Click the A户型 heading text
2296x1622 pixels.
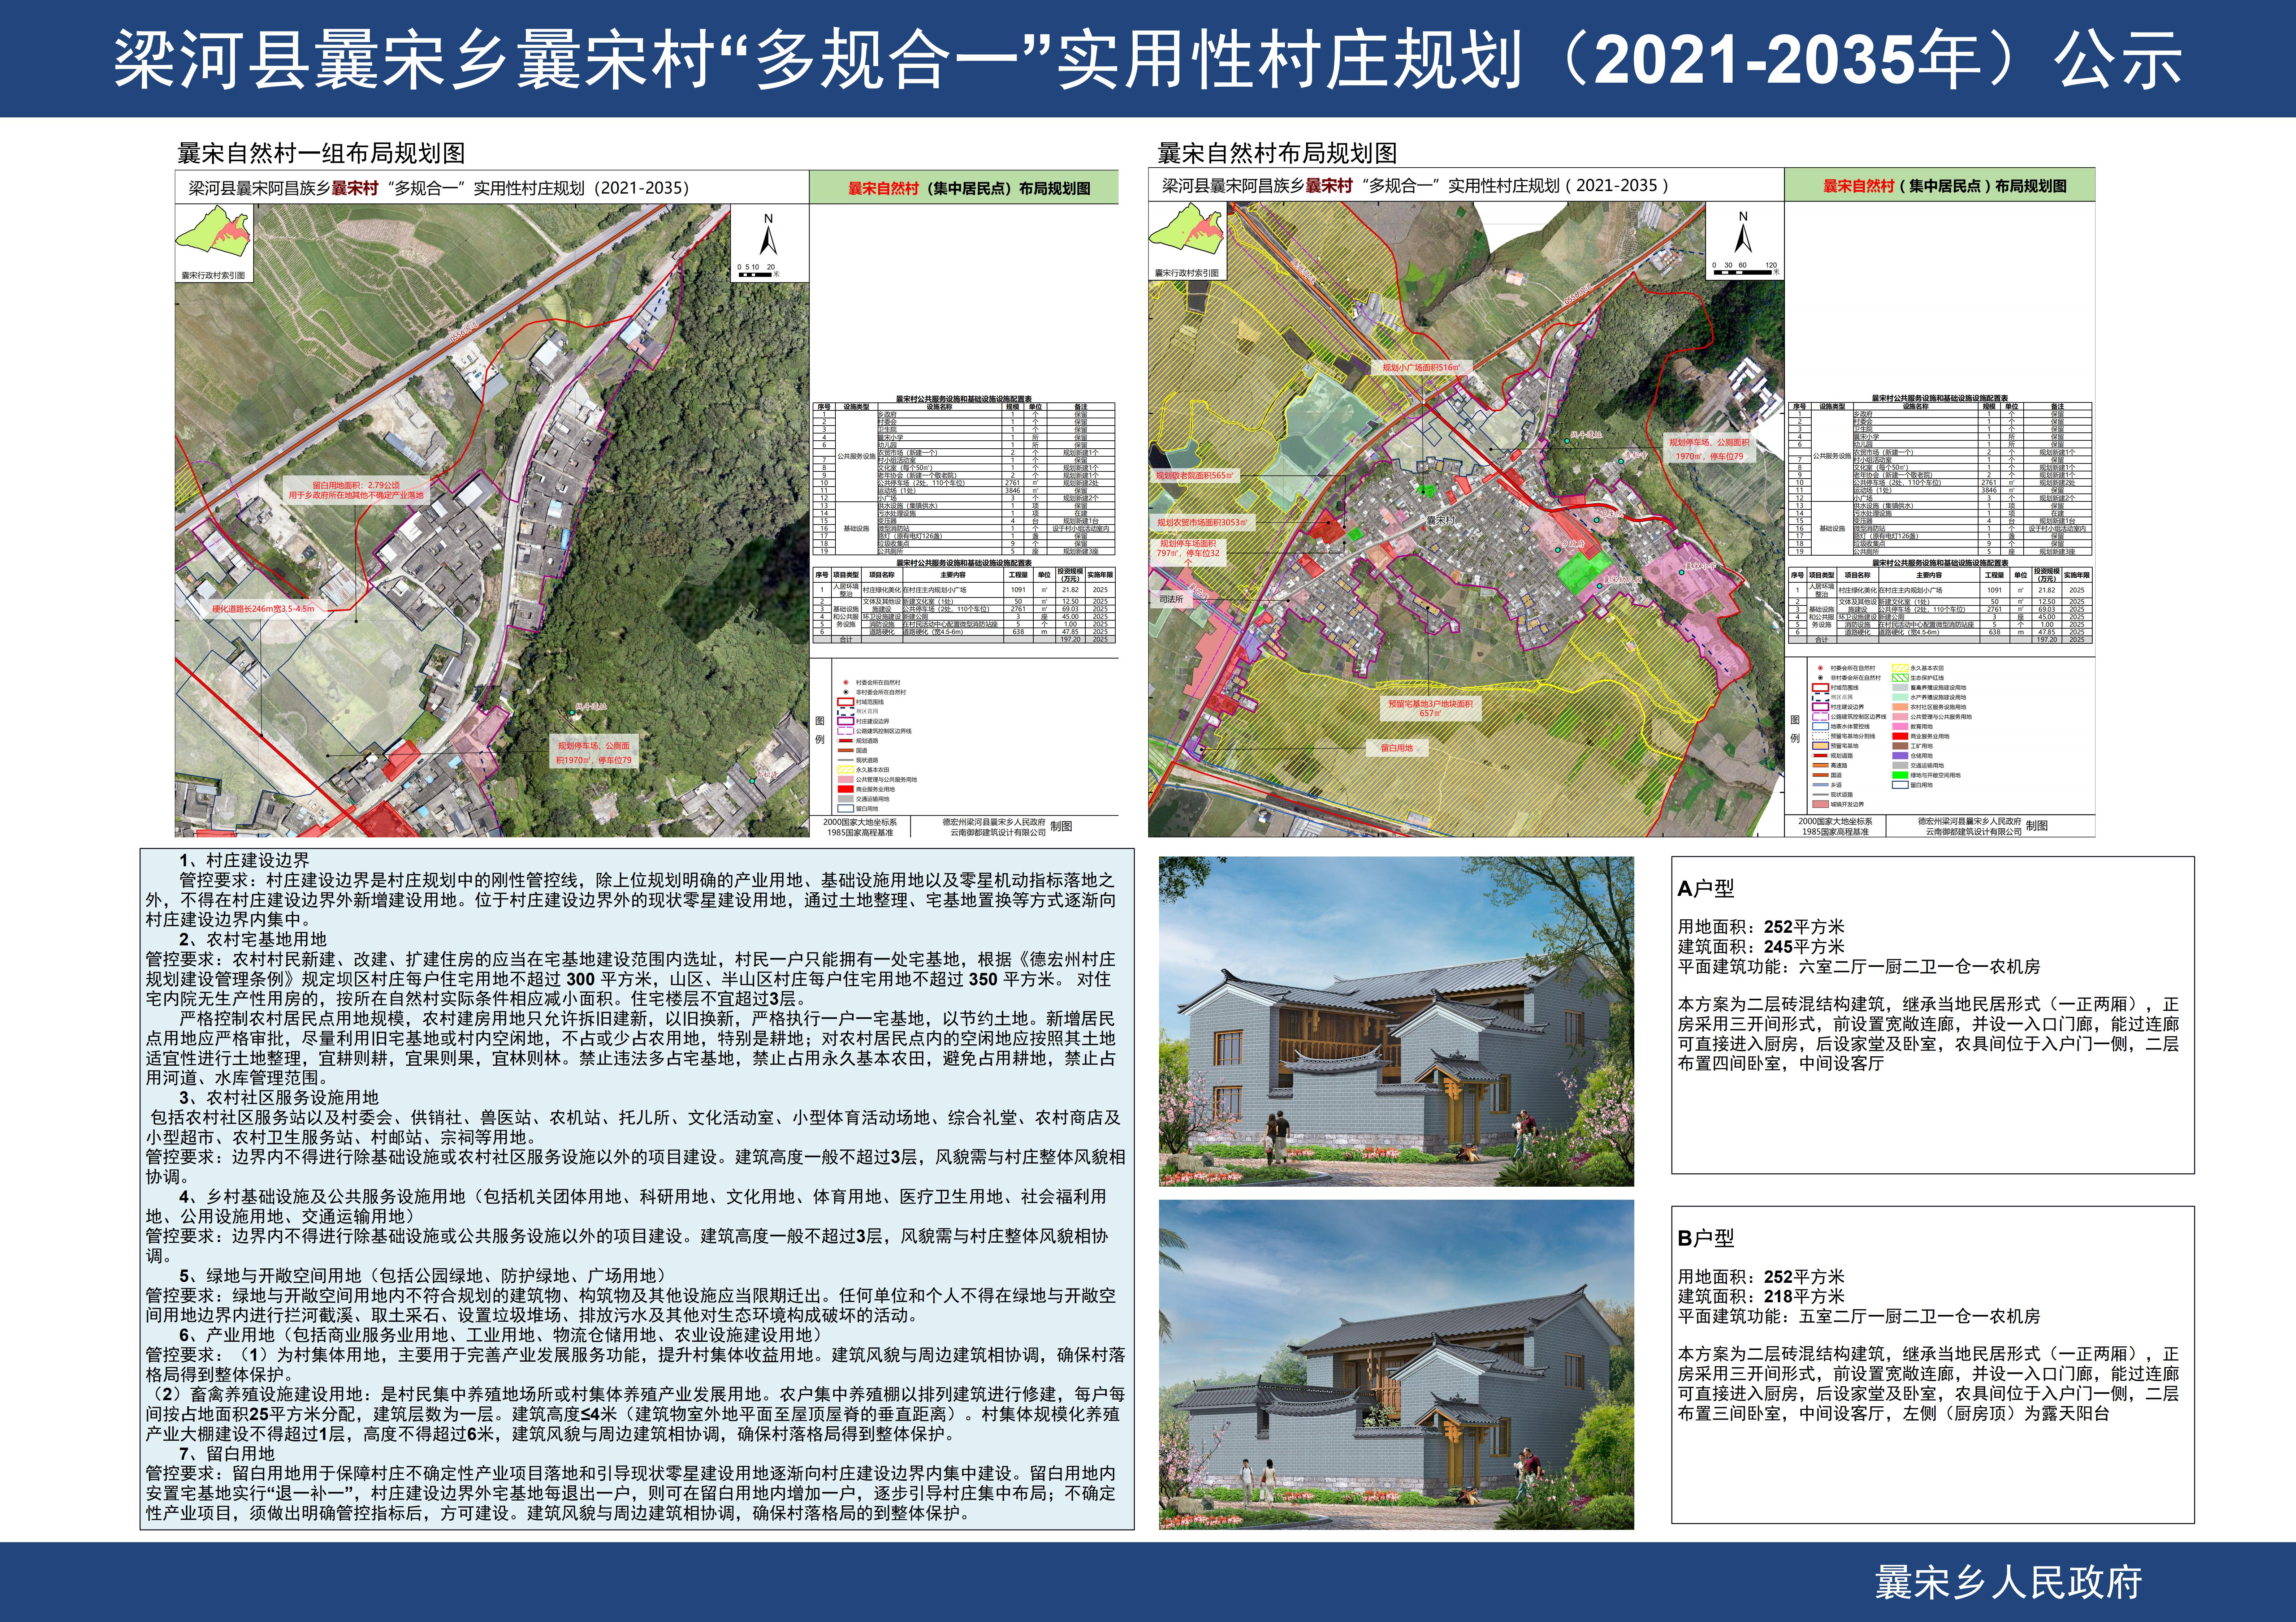tap(1706, 888)
